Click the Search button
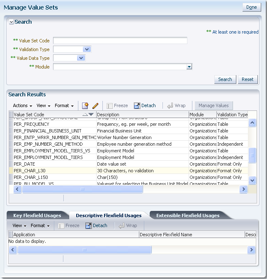Screen dimensions: 267x279 pyautogui.click(x=225, y=79)
